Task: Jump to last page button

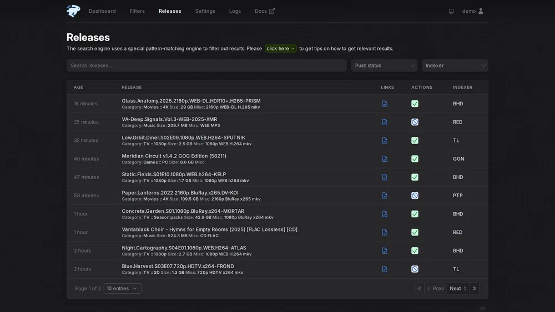Action: point(475,288)
